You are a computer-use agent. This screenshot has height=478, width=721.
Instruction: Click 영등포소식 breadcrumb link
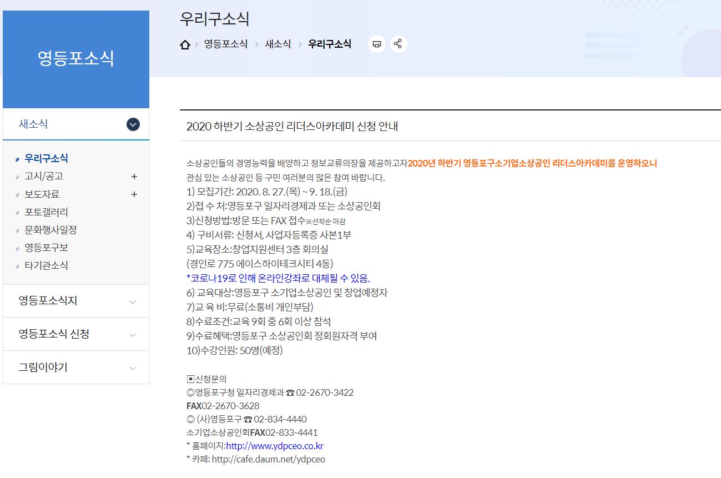click(226, 44)
